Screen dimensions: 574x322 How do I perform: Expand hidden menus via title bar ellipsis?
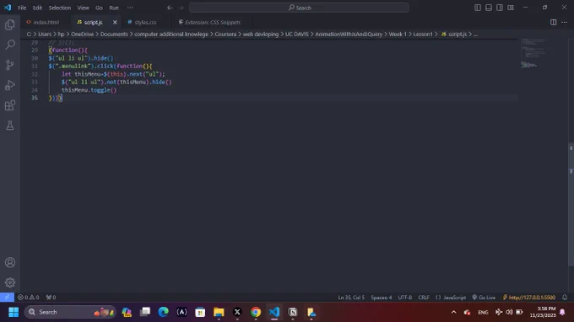[130, 8]
